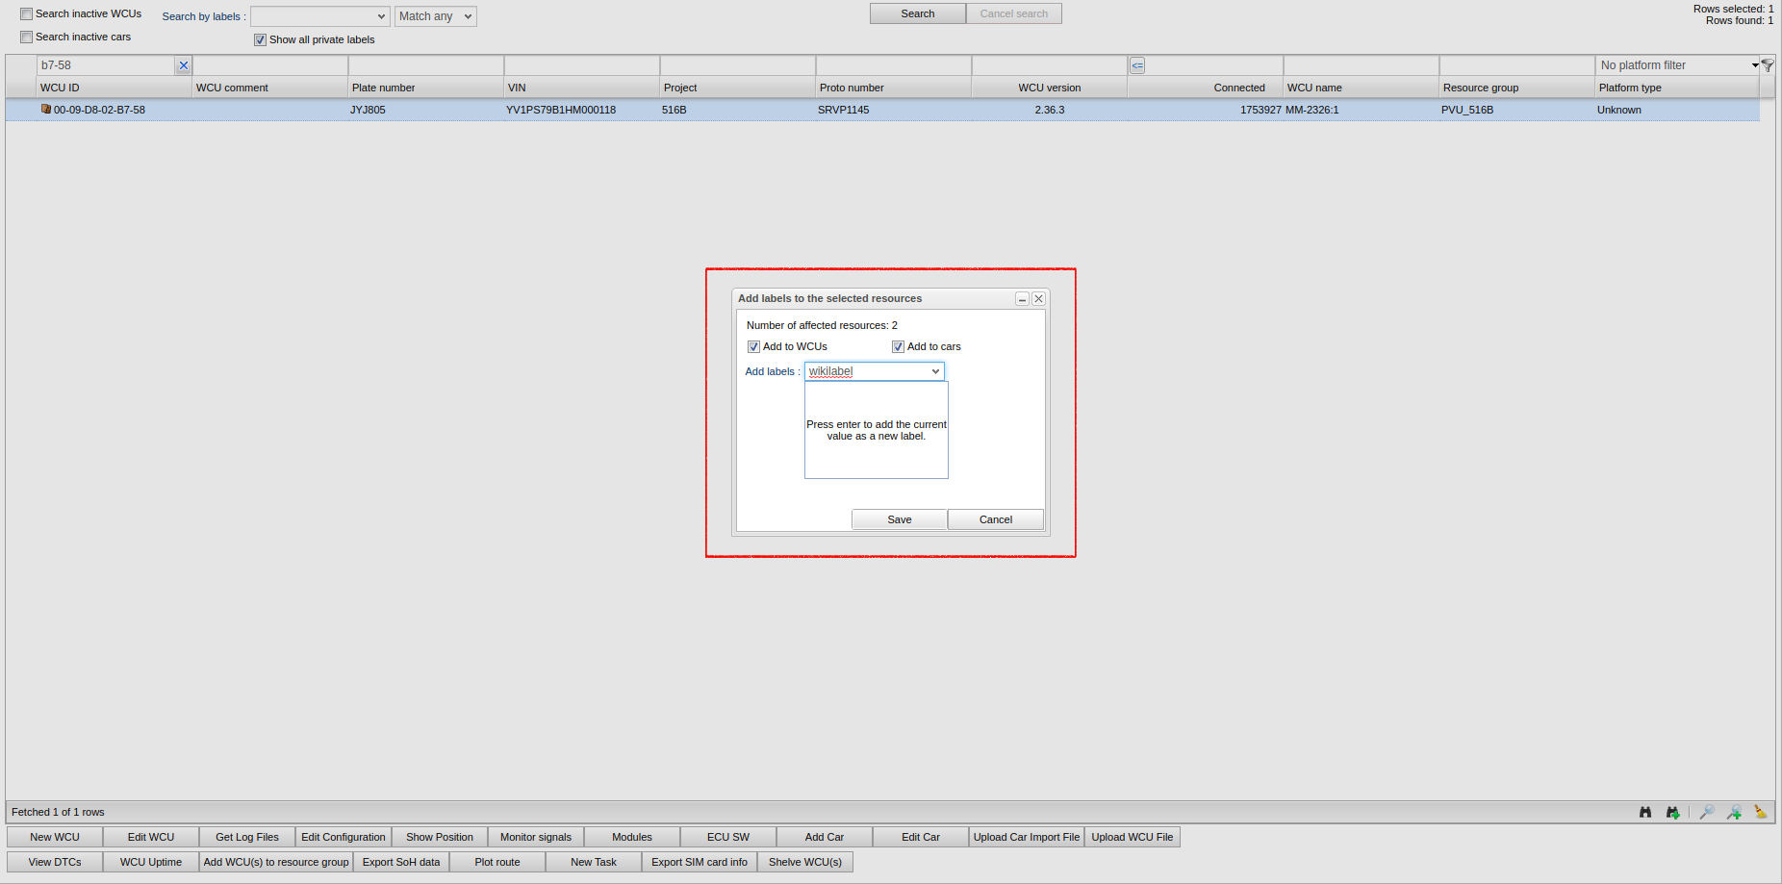This screenshot has width=1782, height=884.
Task: Click the Resource group column header
Action: click(x=1515, y=88)
